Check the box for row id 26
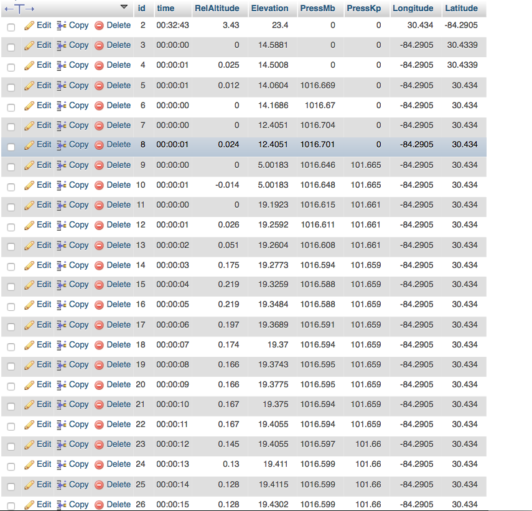This screenshot has width=532, height=511. coord(11,506)
